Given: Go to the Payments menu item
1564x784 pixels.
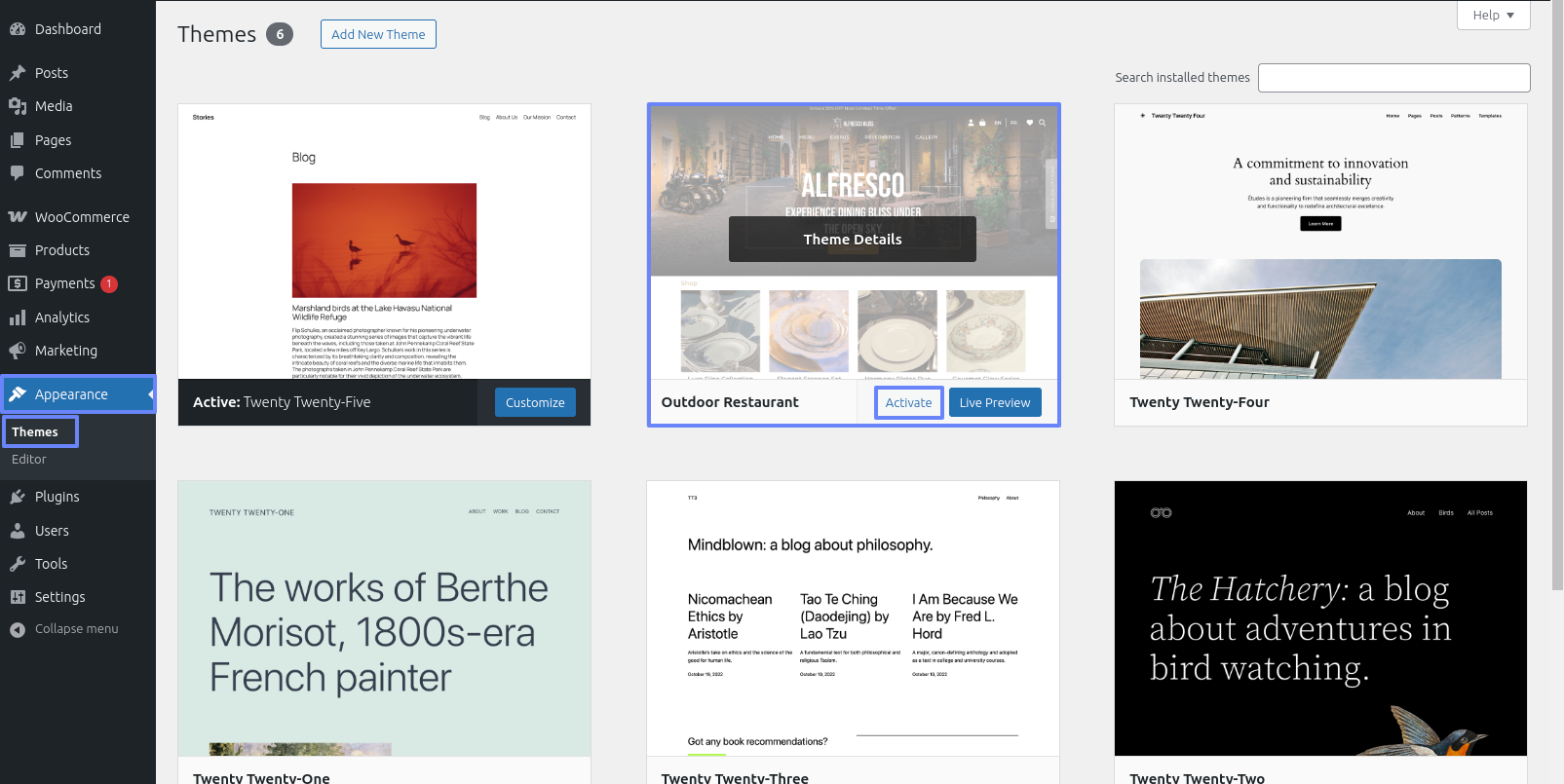Looking at the screenshot, I should click(x=64, y=283).
